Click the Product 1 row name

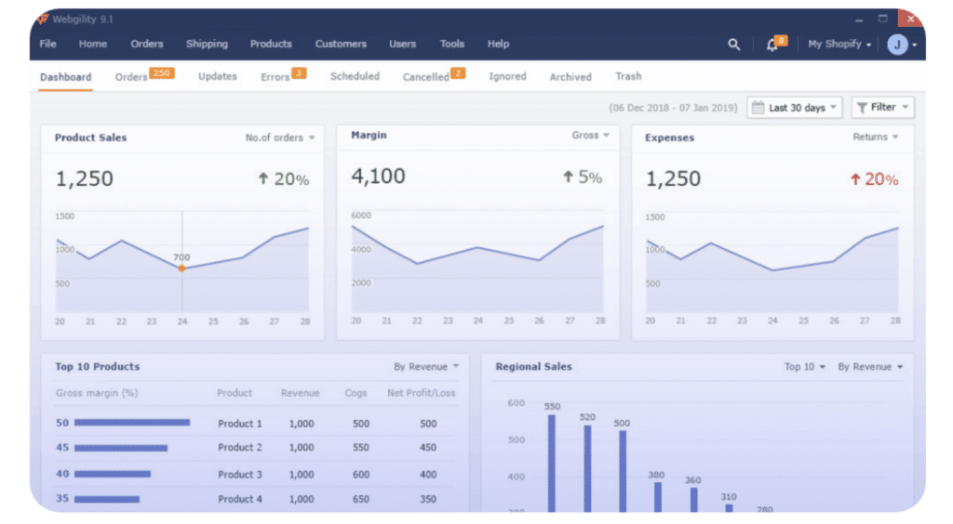[x=240, y=424]
